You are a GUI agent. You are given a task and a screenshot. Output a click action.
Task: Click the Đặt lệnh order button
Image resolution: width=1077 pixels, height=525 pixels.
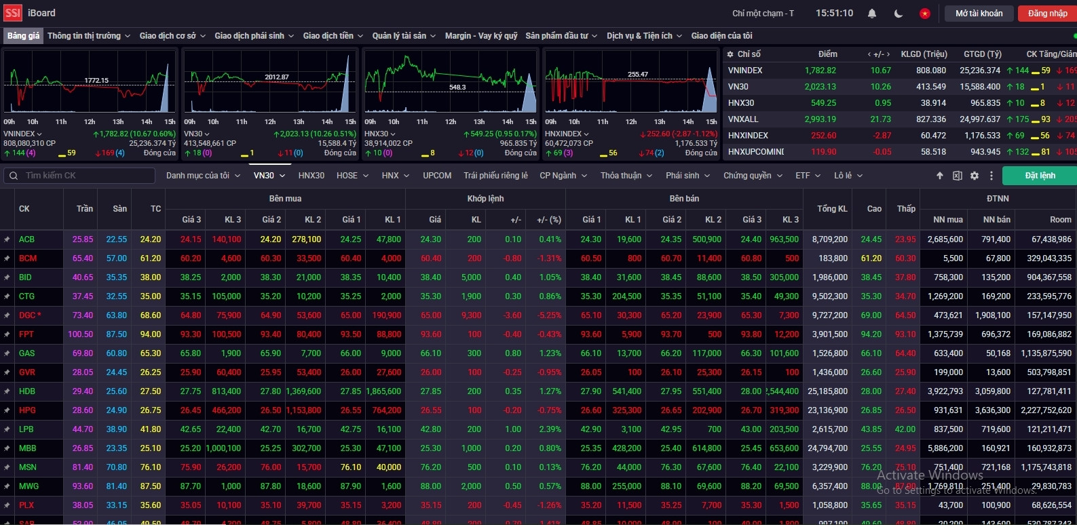pyautogui.click(x=1040, y=176)
